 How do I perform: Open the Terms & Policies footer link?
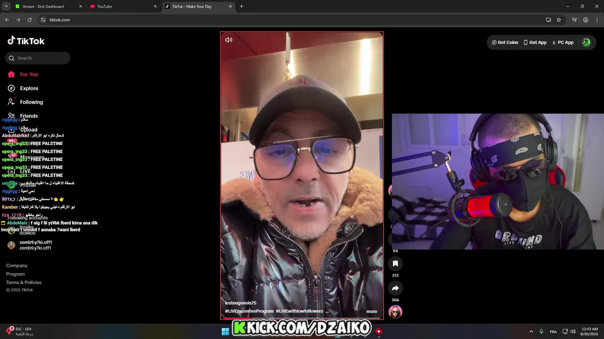point(24,282)
